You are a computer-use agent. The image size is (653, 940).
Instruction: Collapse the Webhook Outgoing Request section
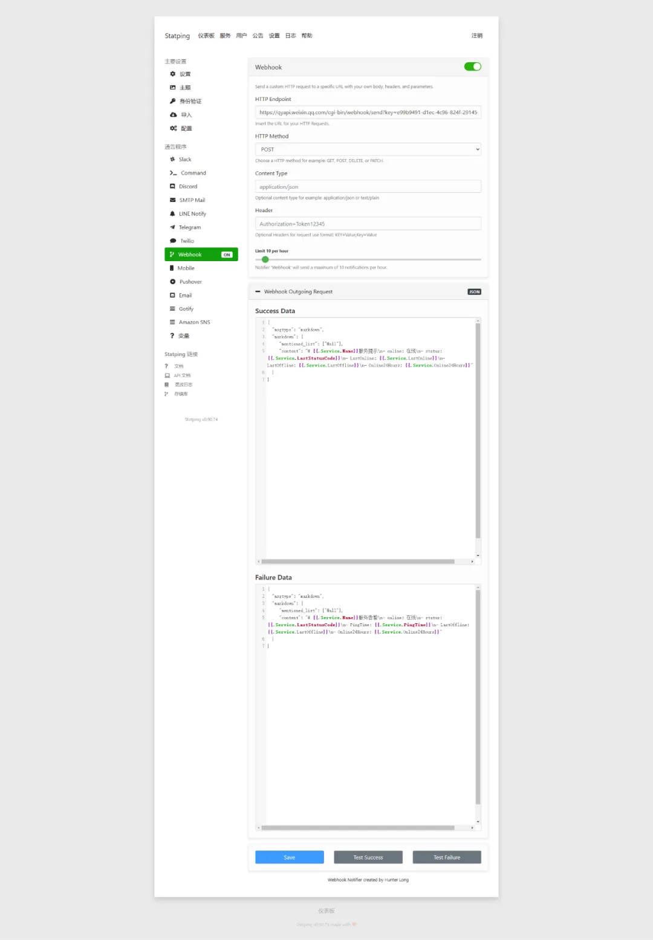258,292
